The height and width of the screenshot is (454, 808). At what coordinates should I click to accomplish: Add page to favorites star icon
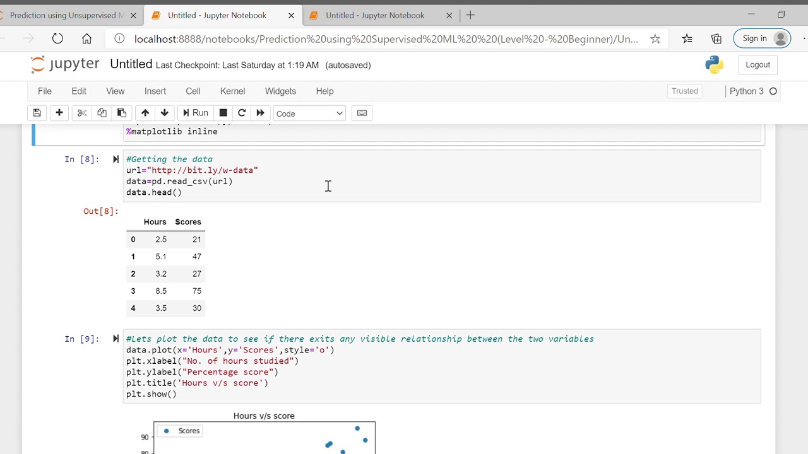tap(655, 39)
